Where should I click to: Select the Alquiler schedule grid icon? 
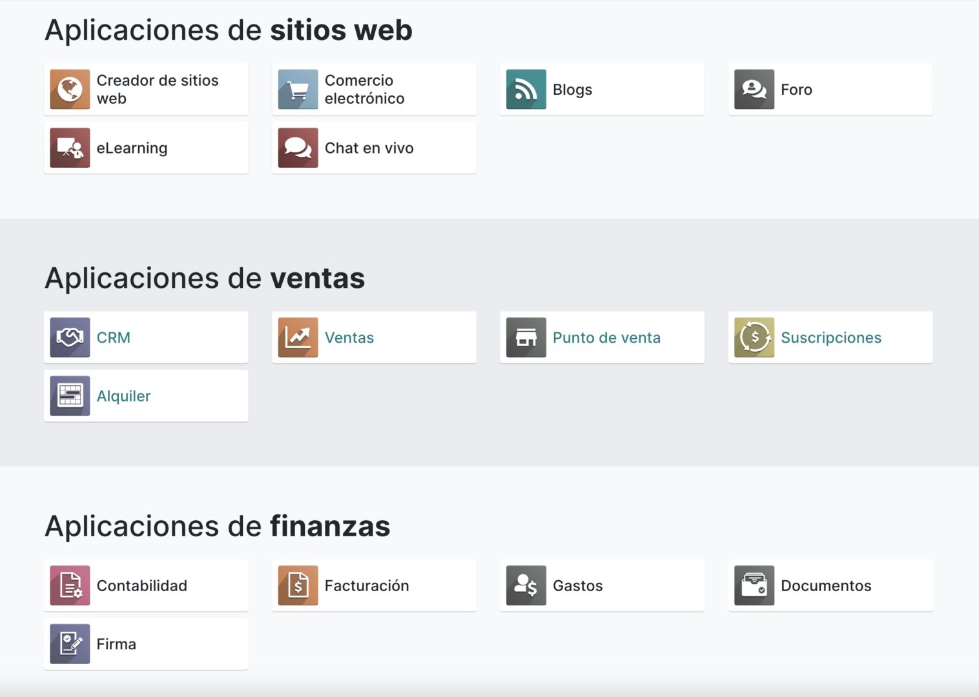[70, 396]
